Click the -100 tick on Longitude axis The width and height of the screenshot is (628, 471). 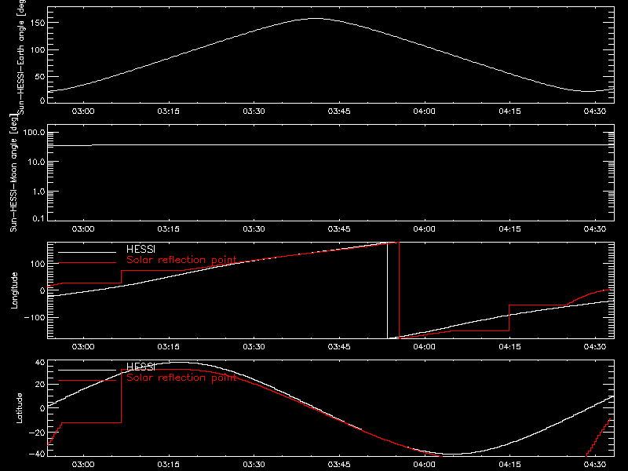click(35, 317)
